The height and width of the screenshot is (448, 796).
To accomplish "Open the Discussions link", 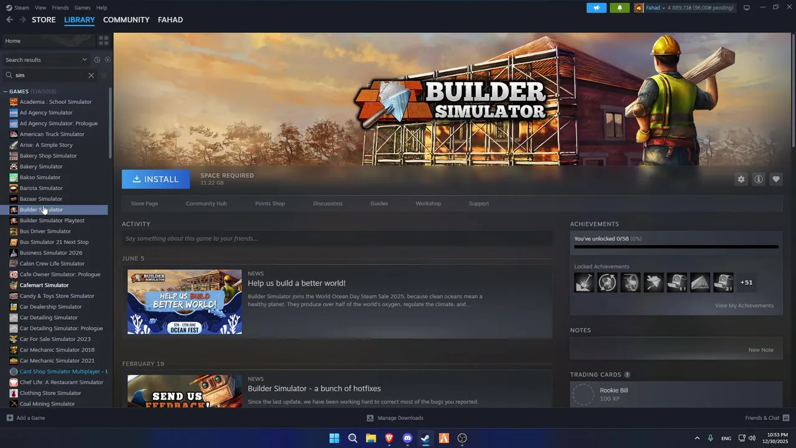I will tap(328, 203).
